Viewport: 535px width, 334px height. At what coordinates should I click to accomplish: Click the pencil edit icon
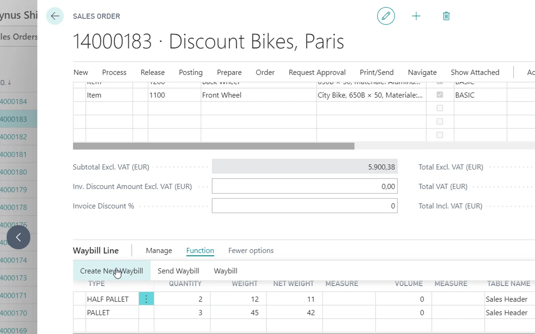pos(386,16)
